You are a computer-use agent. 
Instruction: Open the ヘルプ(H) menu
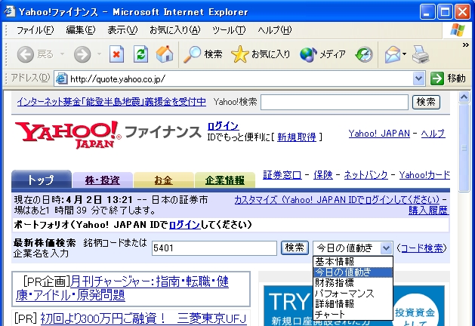tap(274, 30)
